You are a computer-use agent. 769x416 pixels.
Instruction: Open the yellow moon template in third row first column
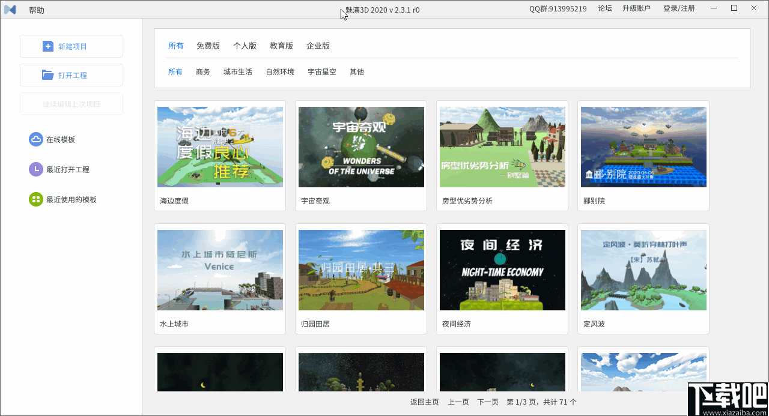point(220,372)
